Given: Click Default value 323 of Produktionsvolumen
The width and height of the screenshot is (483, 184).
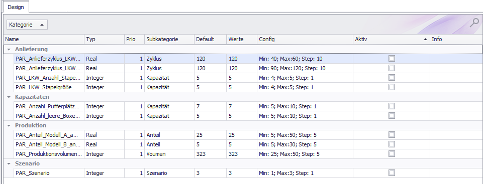Looking at the screenshot, I should [x=211, y=153].
